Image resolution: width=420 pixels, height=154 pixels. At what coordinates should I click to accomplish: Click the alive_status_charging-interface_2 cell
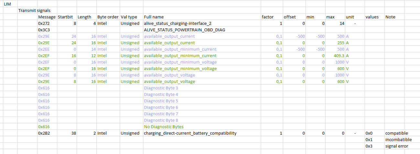point(180,23)
